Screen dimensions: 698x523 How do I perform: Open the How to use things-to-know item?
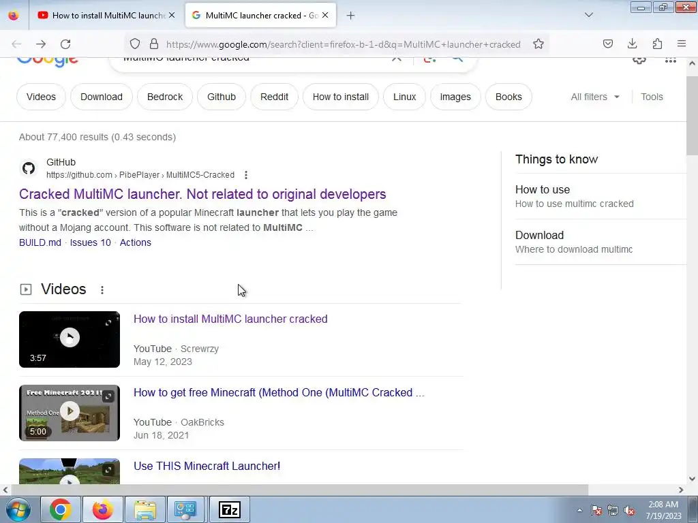click(x=600, y=196)
